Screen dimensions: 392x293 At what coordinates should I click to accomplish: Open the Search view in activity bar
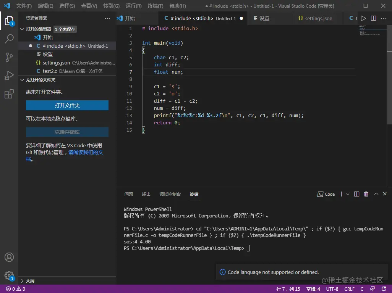click(x=9, y=39)
